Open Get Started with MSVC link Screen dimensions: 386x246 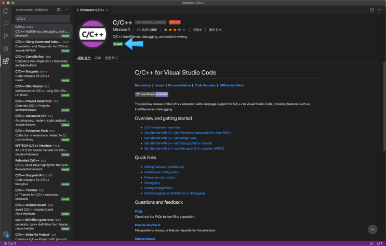point(184,149)
